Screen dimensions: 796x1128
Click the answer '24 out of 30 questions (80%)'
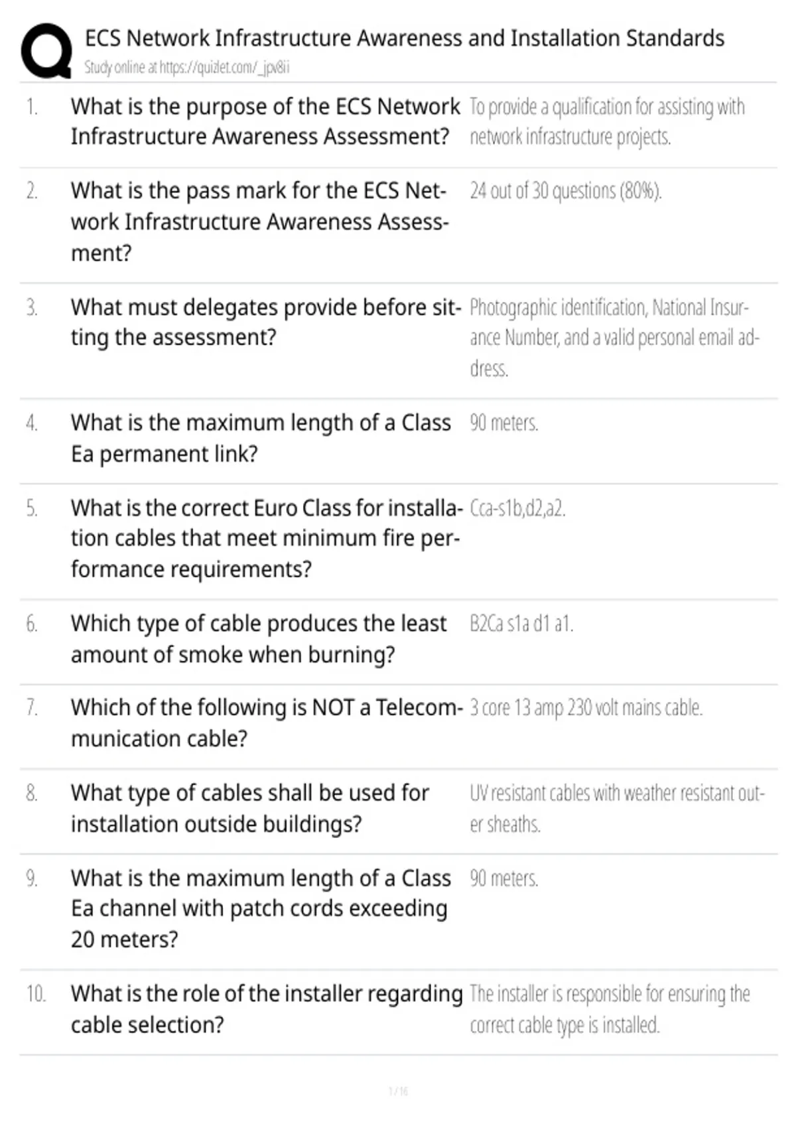coord(566,190)
